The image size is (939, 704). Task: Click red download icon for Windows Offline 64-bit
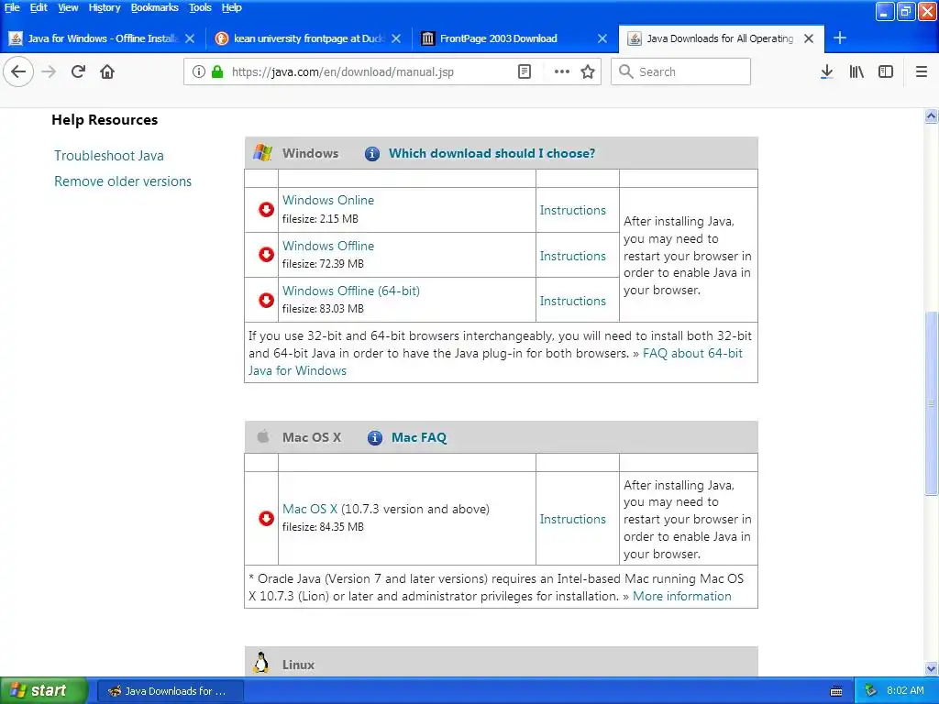coord(266,300)
